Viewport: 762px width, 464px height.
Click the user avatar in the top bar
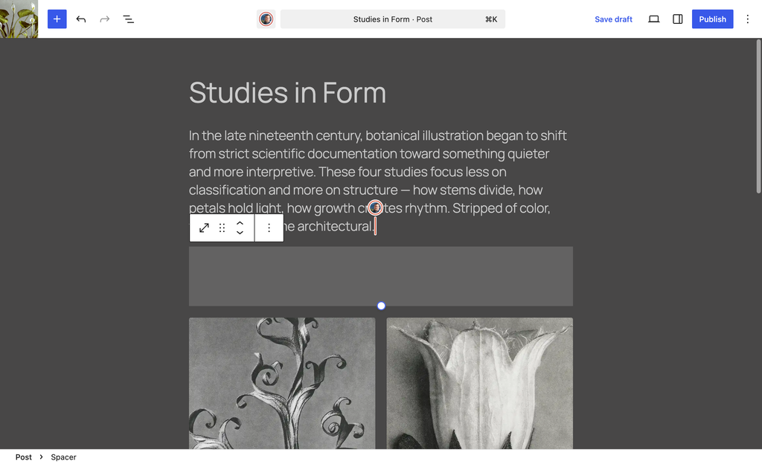pos(266,19)
